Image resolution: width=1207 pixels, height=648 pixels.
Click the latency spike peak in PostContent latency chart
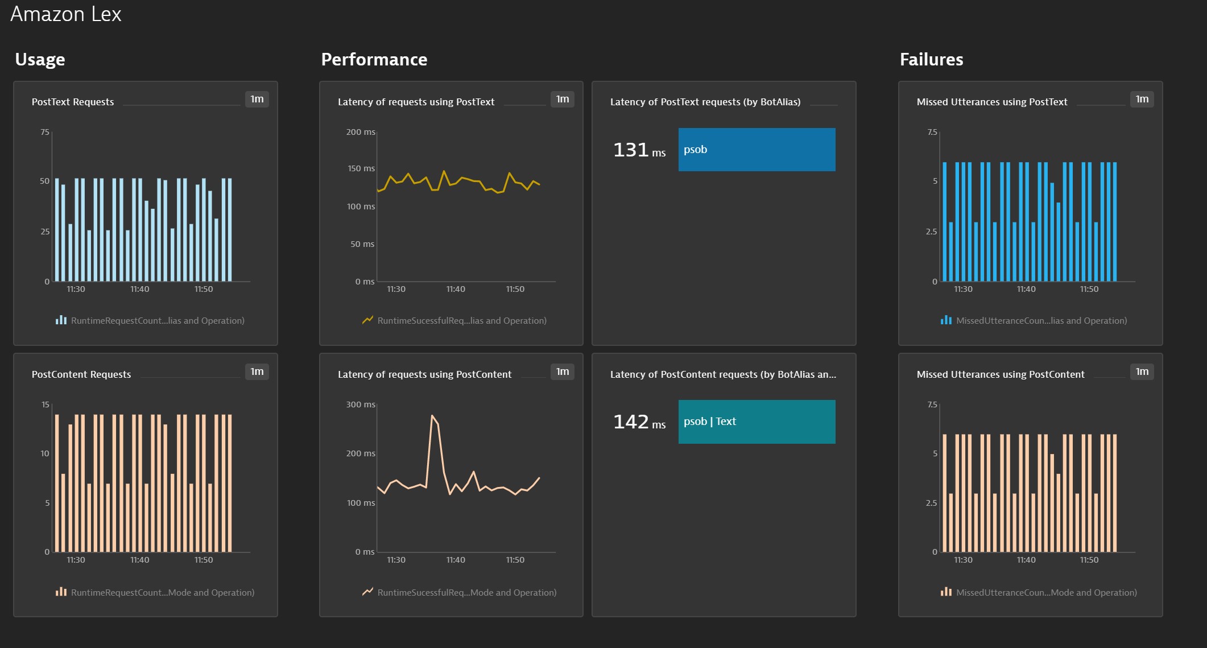432,416
